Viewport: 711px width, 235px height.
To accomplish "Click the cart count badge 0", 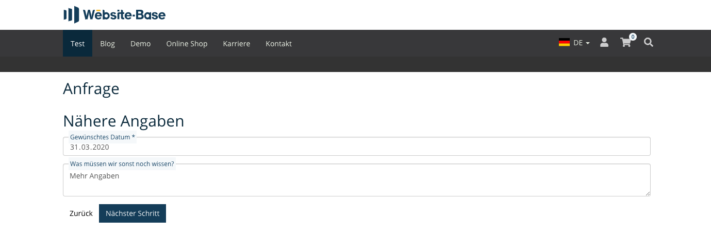I will (x=633, y=37).
